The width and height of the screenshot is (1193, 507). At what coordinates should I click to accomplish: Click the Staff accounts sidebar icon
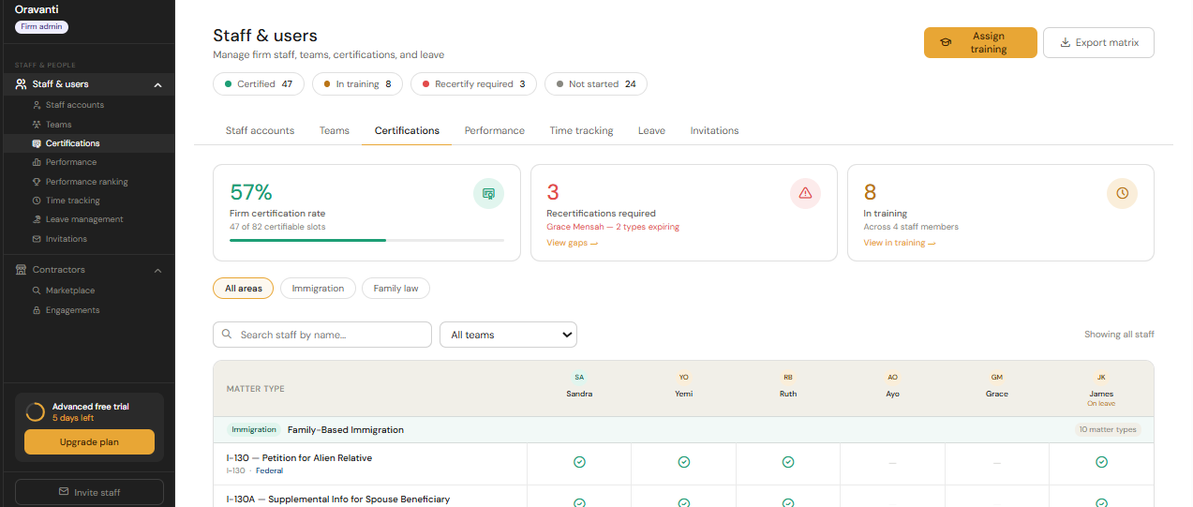37,105
